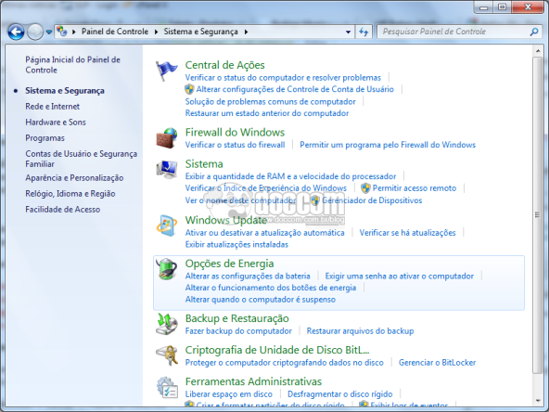Click Verificar o status do computador link
549x412 pixels.
pyautogui.click(x=283, y=77)
